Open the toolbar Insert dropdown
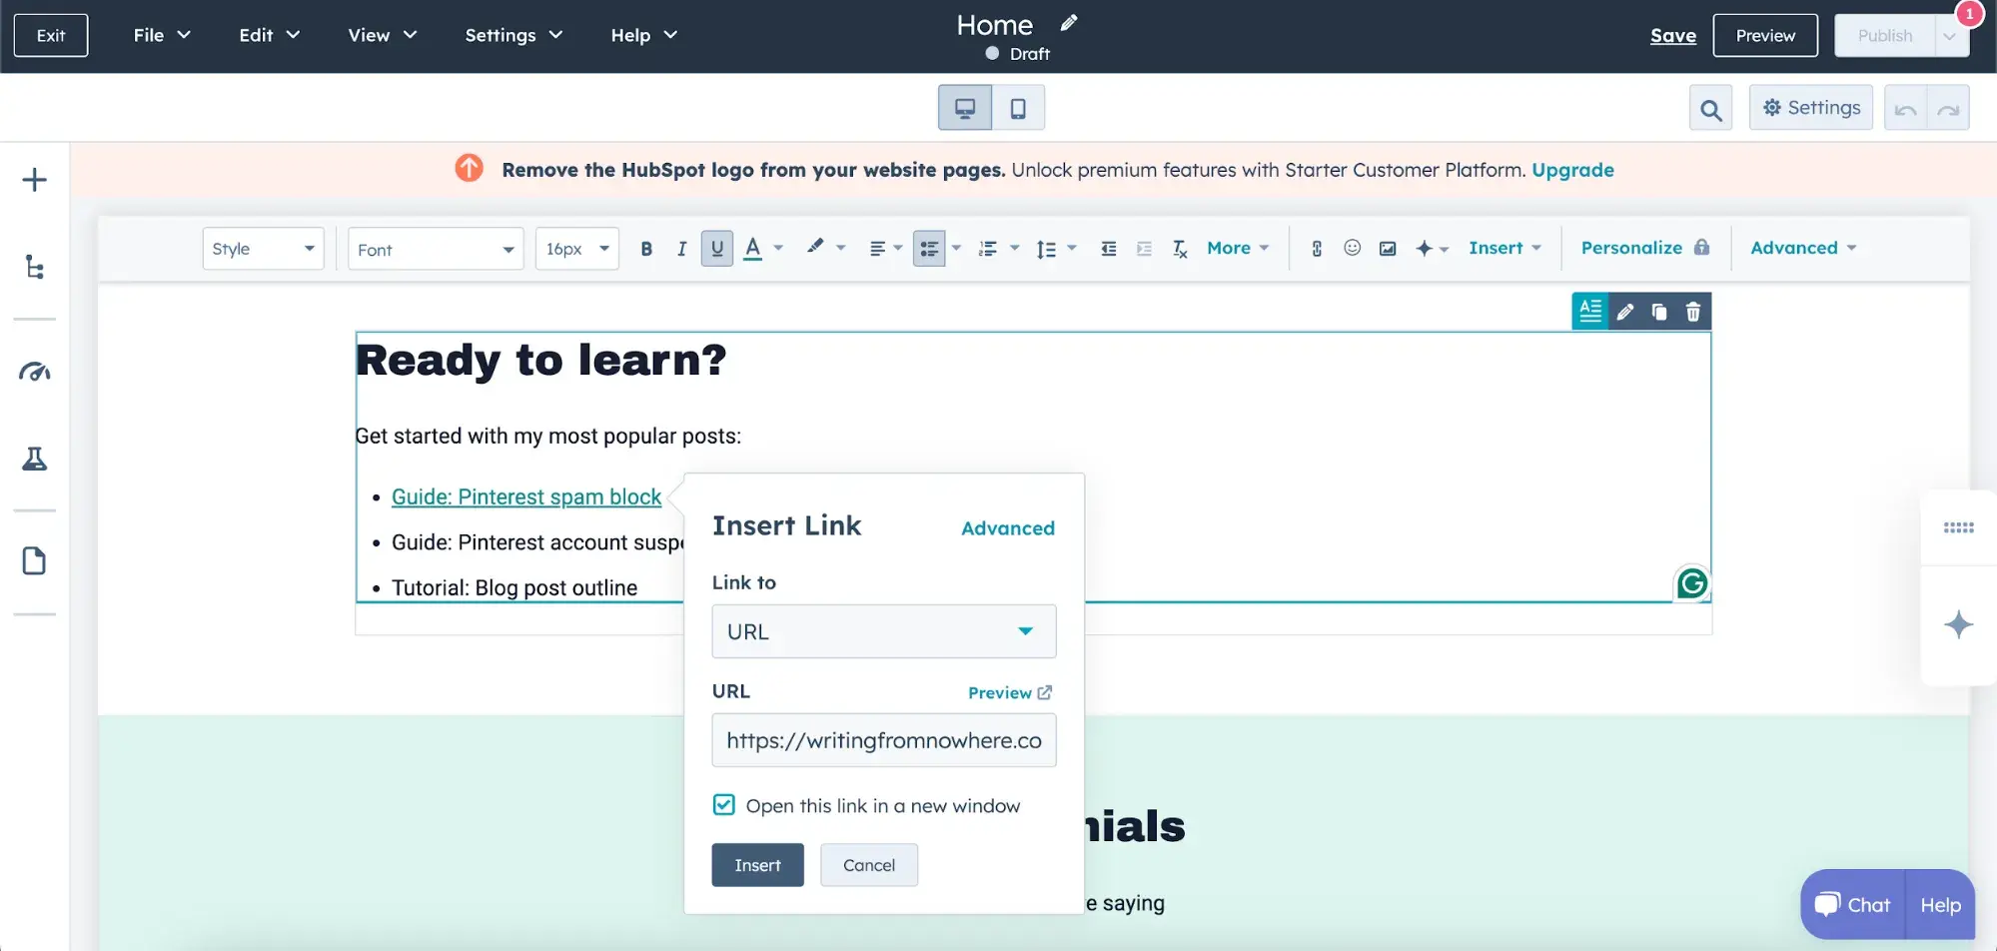This screenshot has height=951, width=1997. tap(1504, 248)
